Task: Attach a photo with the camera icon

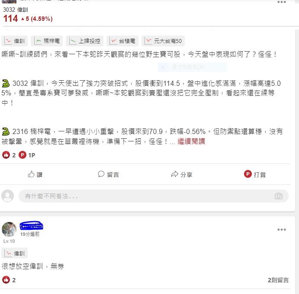Action: click(x=278, y=196)
